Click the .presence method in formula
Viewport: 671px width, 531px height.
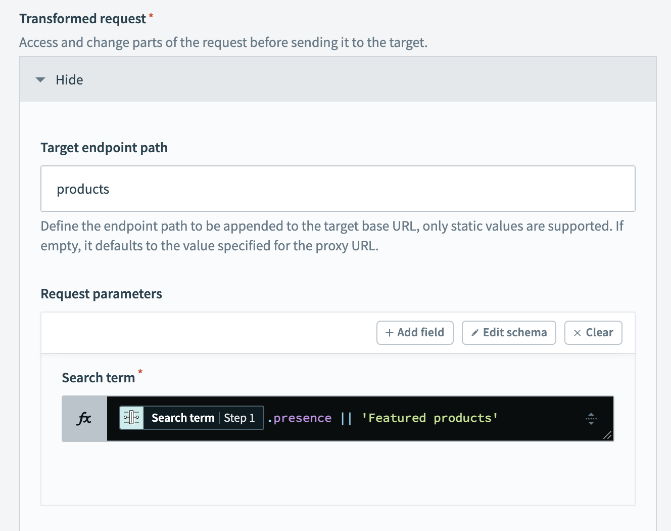coord(300,418)
